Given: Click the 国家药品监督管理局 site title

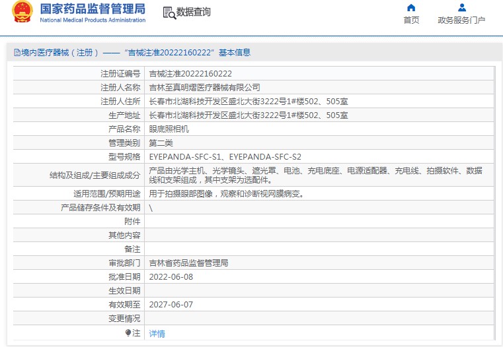Looking at the screenshot, I should pos(93,9).
